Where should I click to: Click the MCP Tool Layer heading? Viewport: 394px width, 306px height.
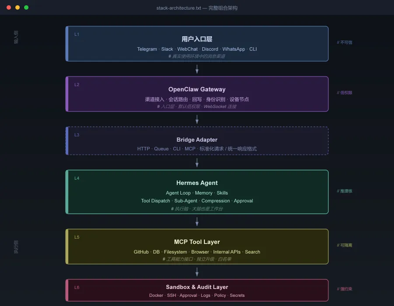click(197, 242)
